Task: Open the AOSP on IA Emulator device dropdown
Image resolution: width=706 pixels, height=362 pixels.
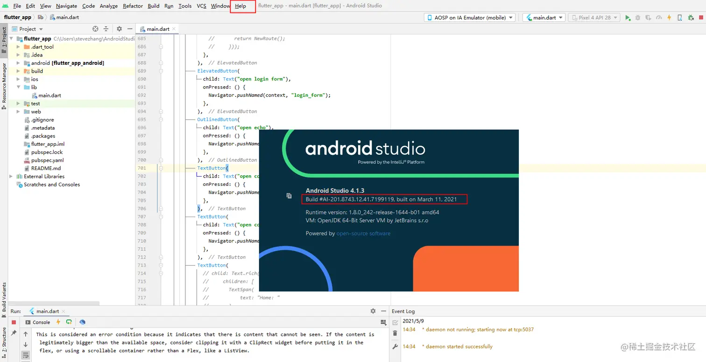Action: pos(469,18)
